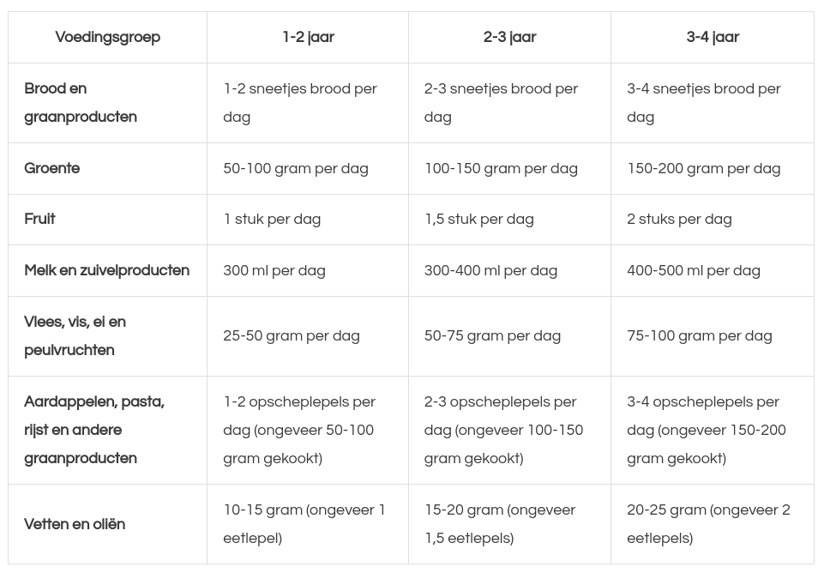Click the Vetten en oliën row label
Viewport: 824px width, 573px height.
[x=75, y=524]
